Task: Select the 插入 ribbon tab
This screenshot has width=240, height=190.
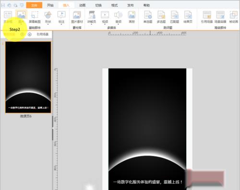Action: click(66, 5)
